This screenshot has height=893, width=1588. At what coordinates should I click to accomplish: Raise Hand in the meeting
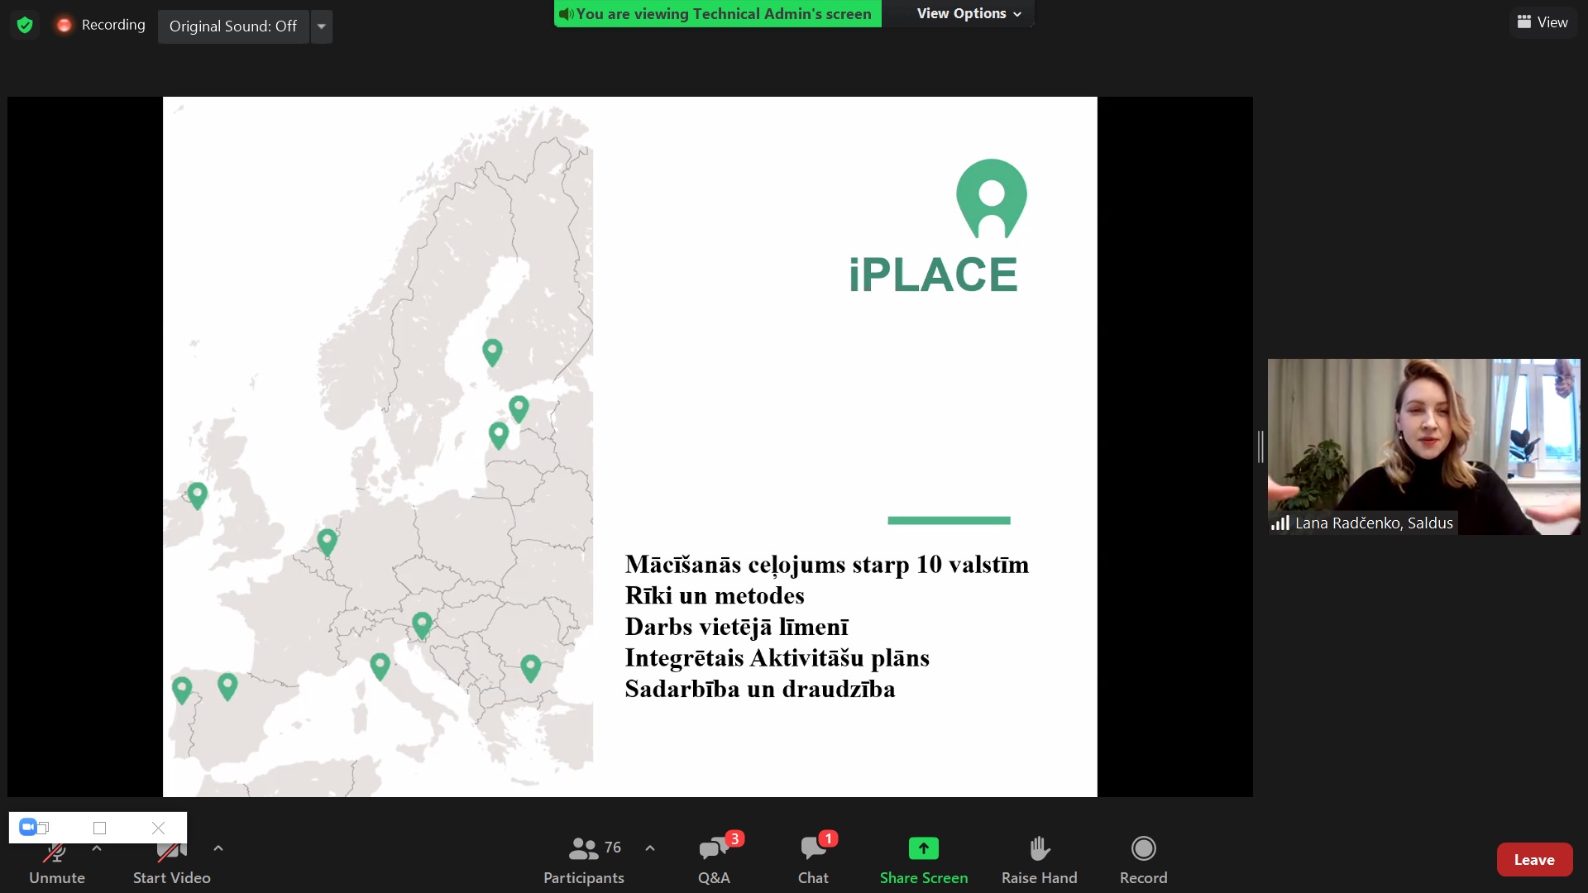[x=1040, y=861]
